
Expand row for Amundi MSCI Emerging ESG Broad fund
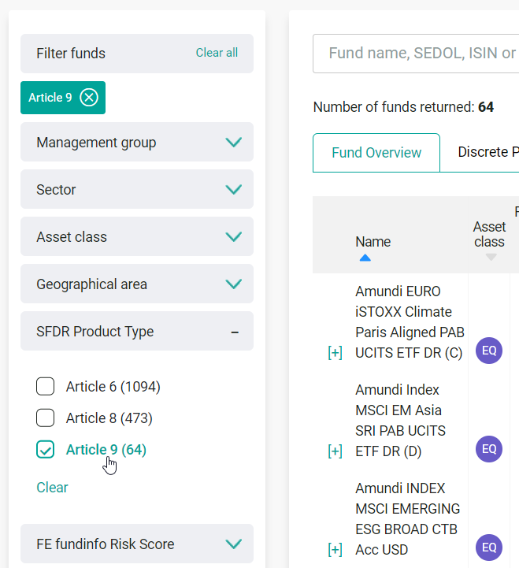(x=335, y=549)
